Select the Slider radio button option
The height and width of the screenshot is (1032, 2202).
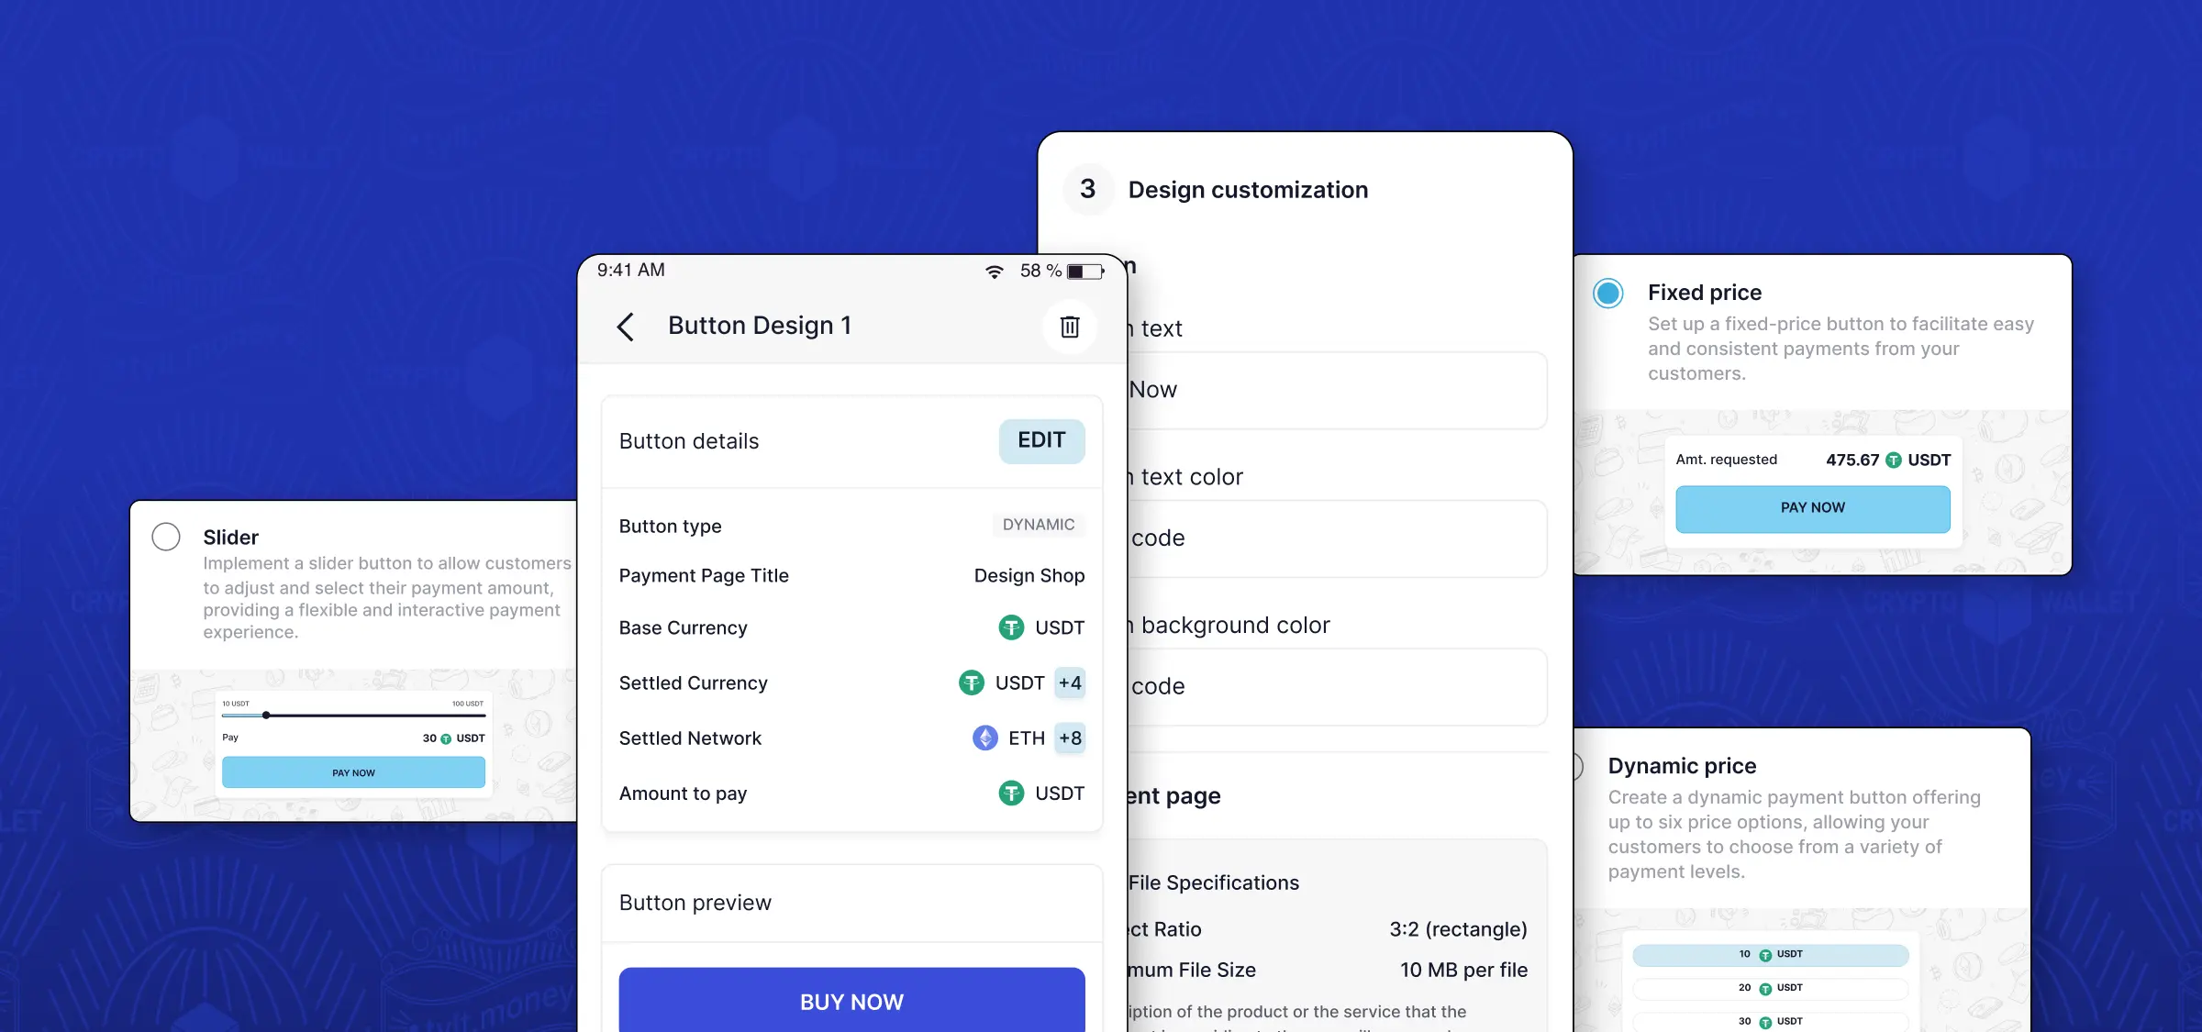pyautogui.click(x=166, y=535)
